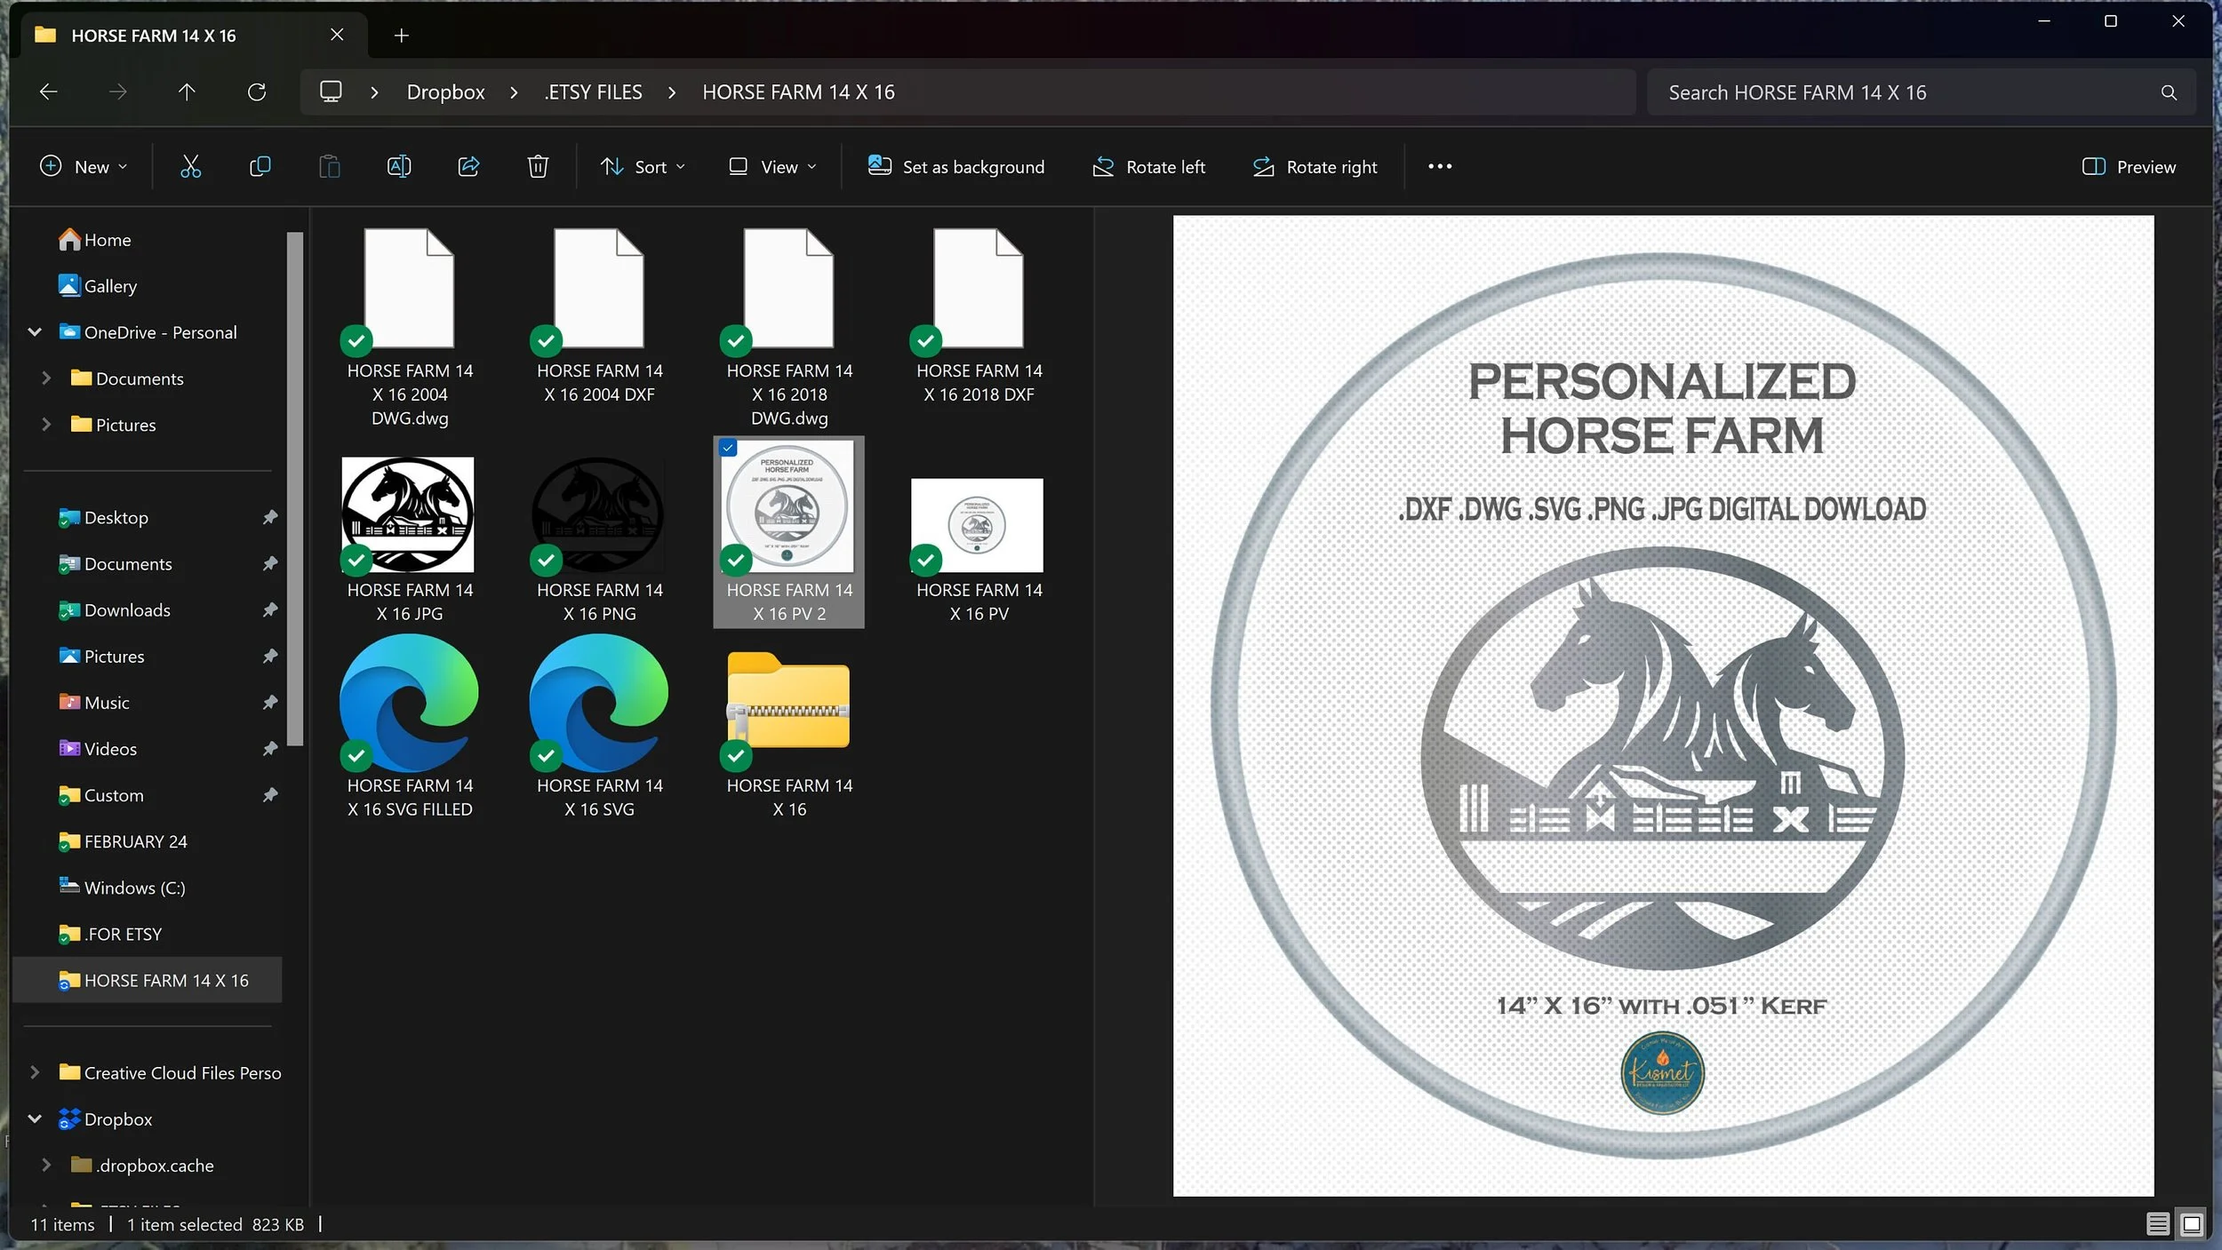Click the Up directory arrow
2222x1250 pixels.
[187, 92]
